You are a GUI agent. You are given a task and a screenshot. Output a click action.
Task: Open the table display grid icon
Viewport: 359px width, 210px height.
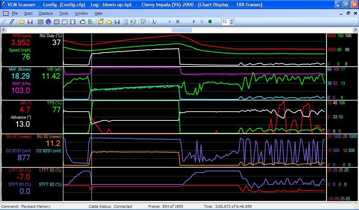pyautogui.click(x=40, y=22)
